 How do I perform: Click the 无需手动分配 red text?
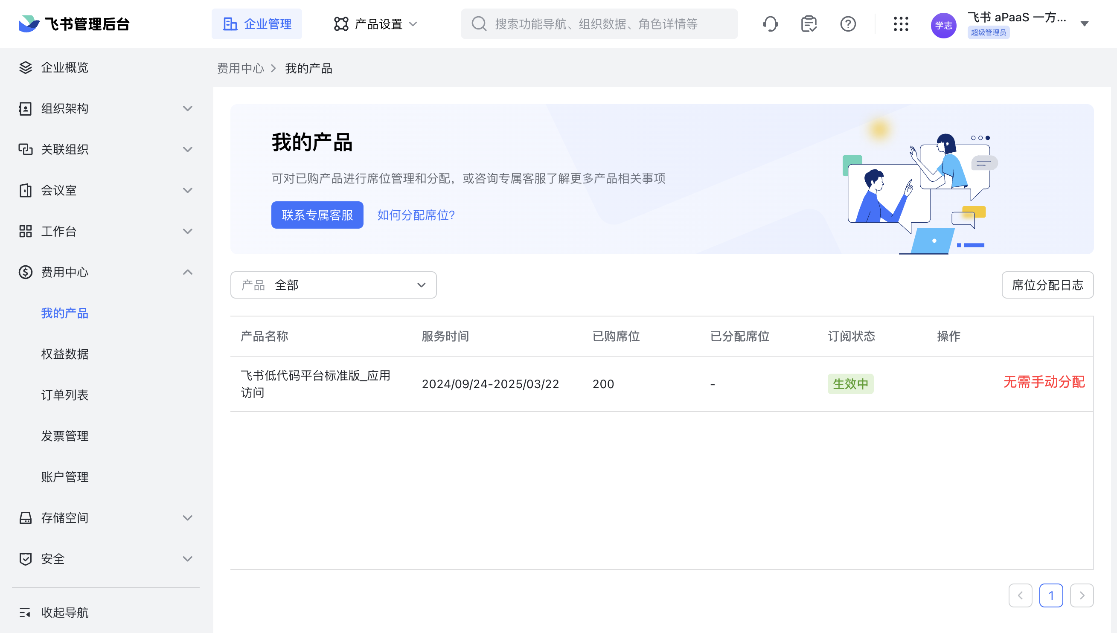click(1044, 382)
